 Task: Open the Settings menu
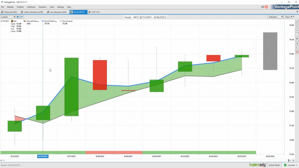tap(60, 7)
